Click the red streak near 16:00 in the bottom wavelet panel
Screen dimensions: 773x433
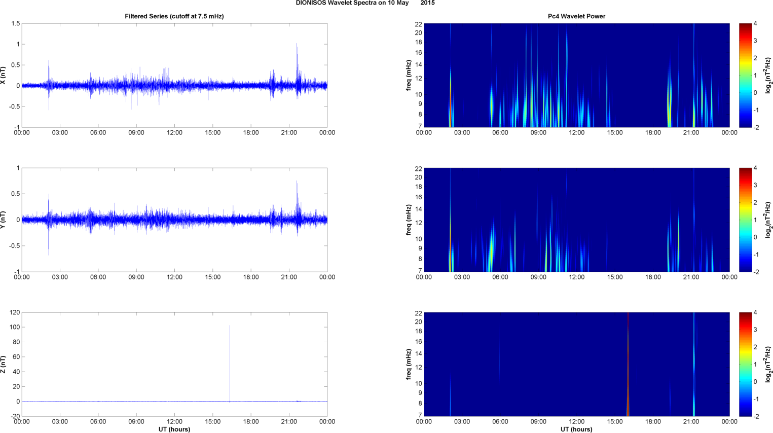(x=628, y=364)
